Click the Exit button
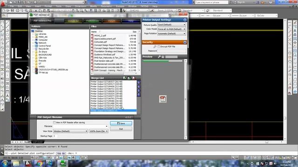Image resolution: width=298 pixels, height=167 pixels. [x=121, y=129]
